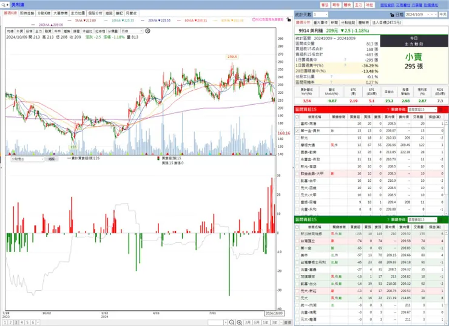Click the stock search magnifier icon

click(x=3, y=5)
